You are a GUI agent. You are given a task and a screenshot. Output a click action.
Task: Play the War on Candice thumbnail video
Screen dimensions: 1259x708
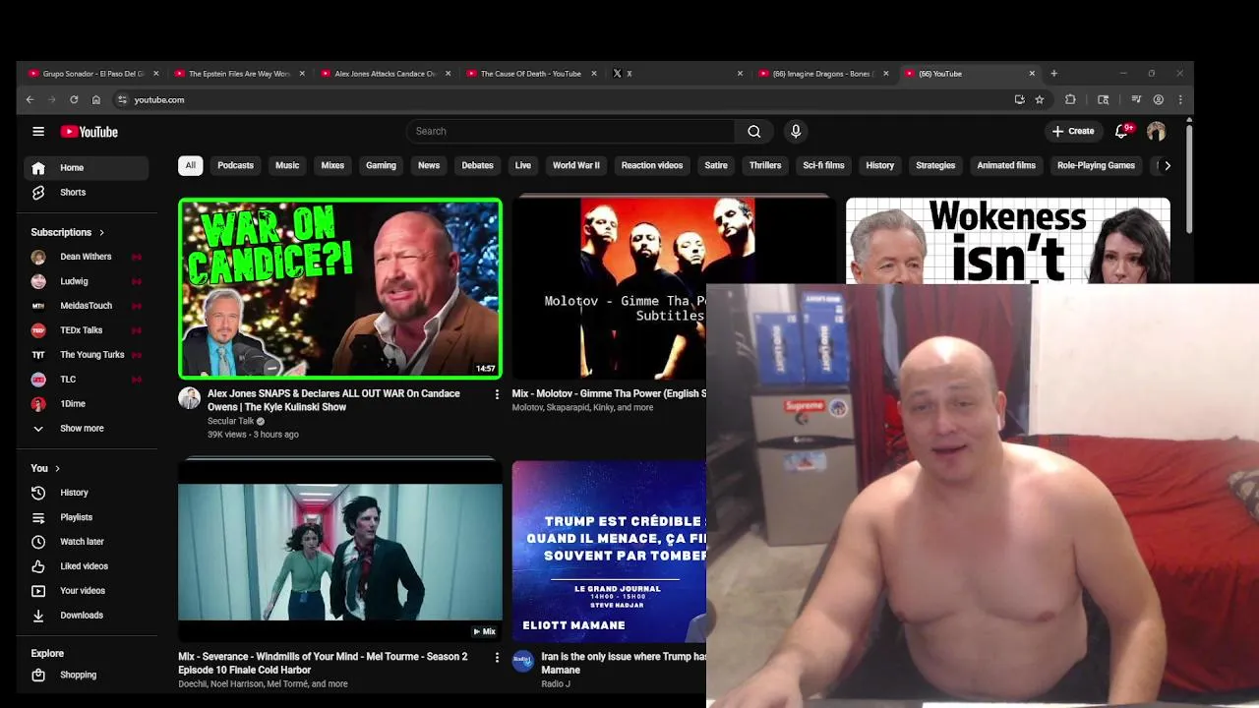(x=340, y=289)
